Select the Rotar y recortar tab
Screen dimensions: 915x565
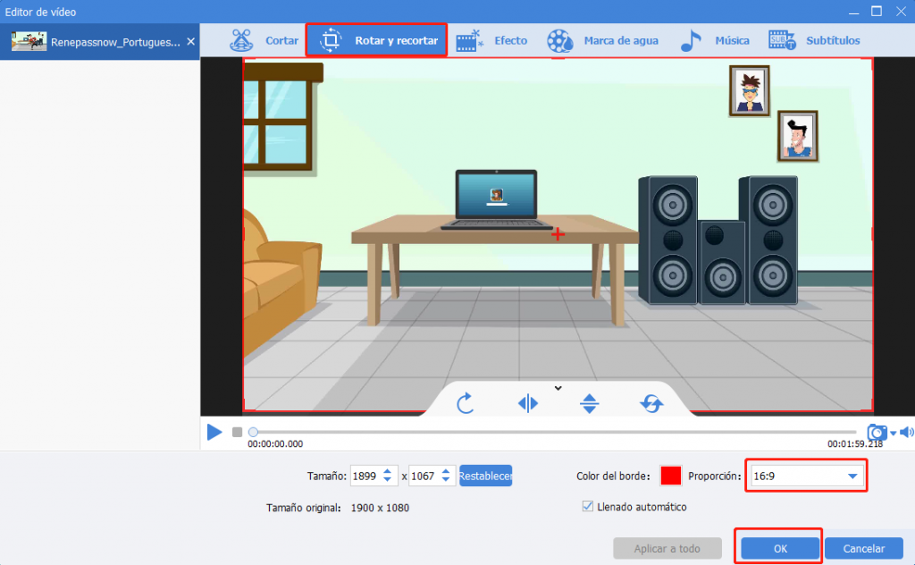tap(376, 40)
